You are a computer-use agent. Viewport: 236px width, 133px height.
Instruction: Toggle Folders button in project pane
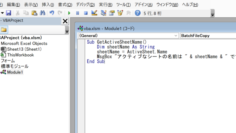[x=4, y=30]
